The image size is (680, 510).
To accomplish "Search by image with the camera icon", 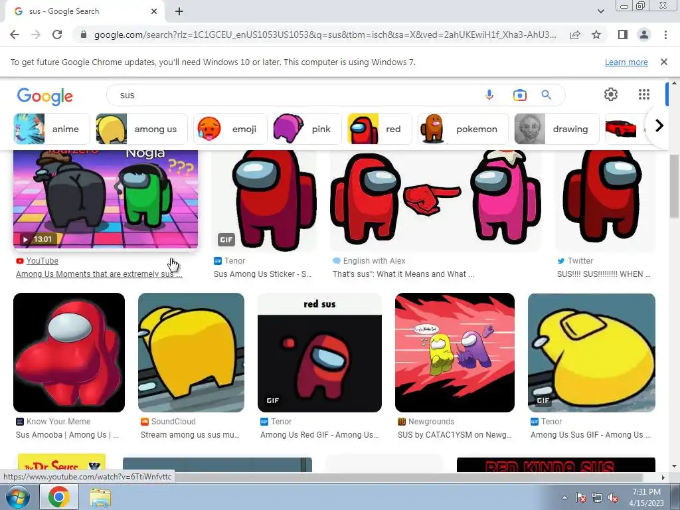I will click(519, 95).
